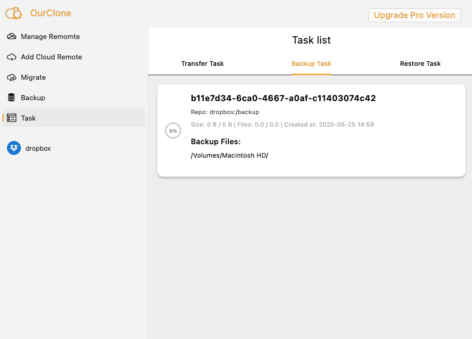Click the Migrate cloud-upload icon

pyautogui.click(x=12, y=77)
